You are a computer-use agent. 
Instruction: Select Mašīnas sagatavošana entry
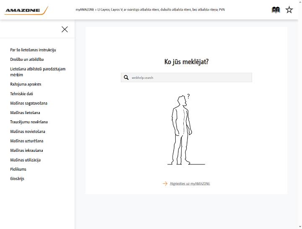(x=29, y=103)
